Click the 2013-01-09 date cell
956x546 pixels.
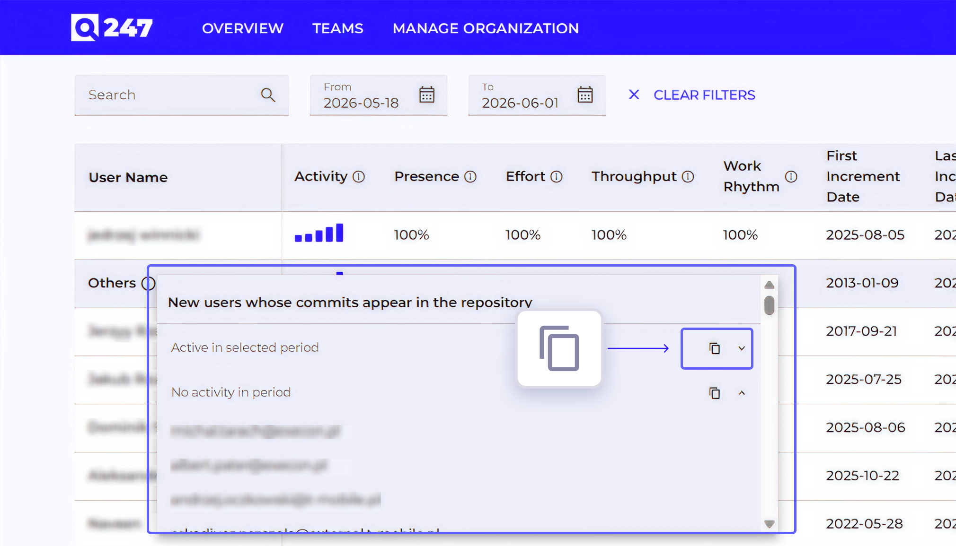click(x=862, y=283)
